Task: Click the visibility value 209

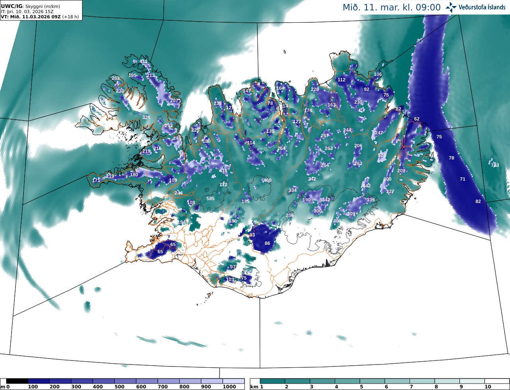Action: pos(401,171)
